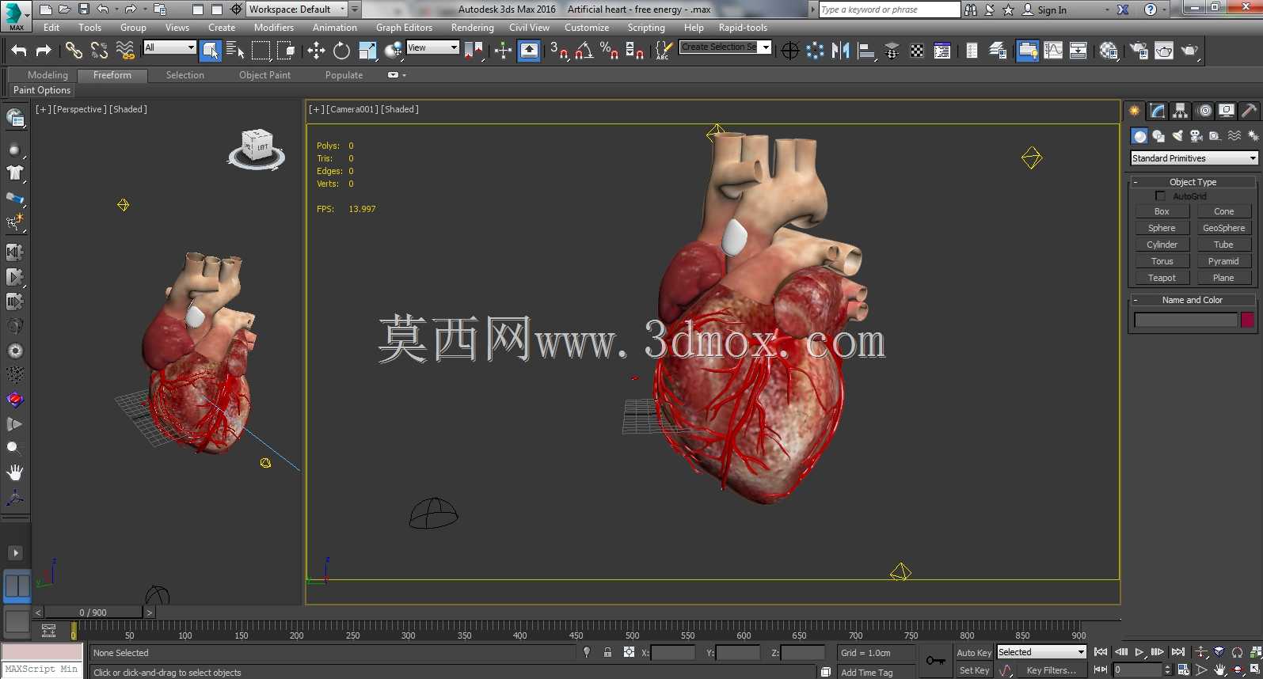Switch to the Object Paint ribbon tab

click(264, 75)
